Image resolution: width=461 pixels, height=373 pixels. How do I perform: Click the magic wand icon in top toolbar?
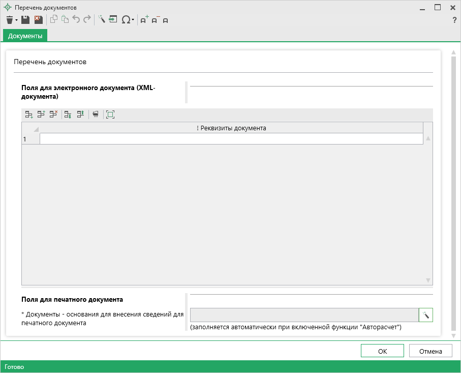click(101, 20)
